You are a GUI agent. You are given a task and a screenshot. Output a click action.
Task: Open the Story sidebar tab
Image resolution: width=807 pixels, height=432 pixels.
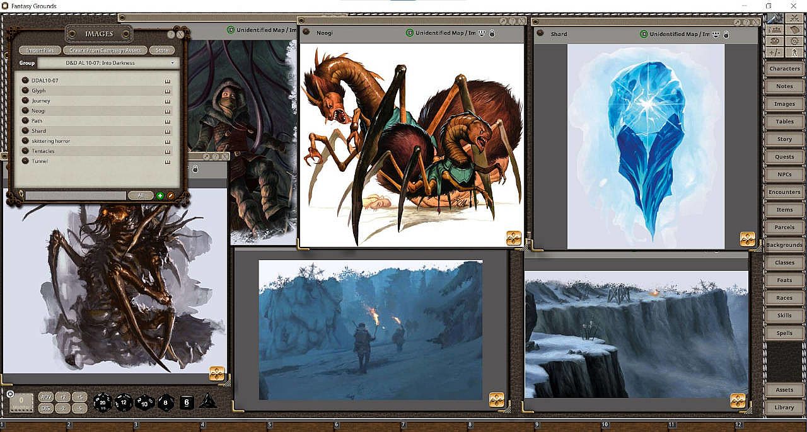(x=784, y=139)
